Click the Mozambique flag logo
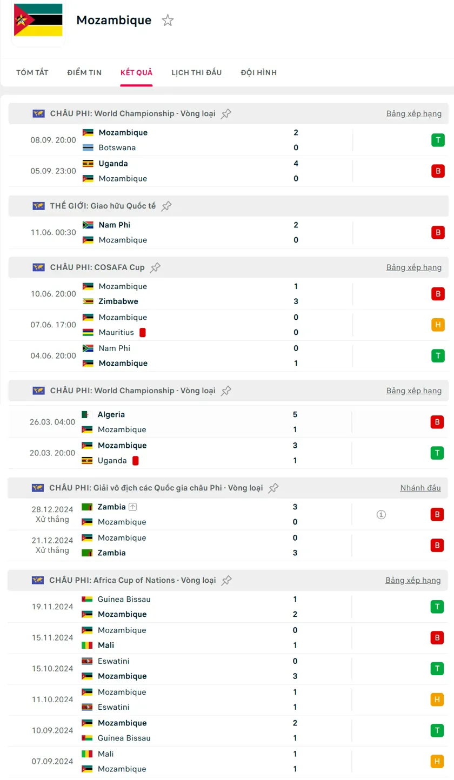The width and height of the screenshot is (454, 780). [38, 21]
